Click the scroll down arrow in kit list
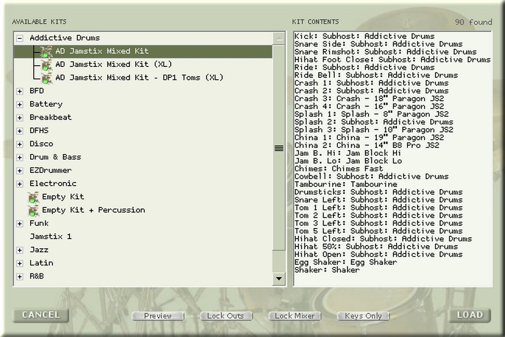Viewport: 505px width, 337px height. 279,279
